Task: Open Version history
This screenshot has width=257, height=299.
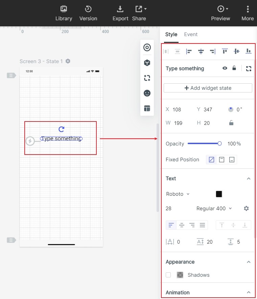Action: pyautogui.click(x=88, y=13)
